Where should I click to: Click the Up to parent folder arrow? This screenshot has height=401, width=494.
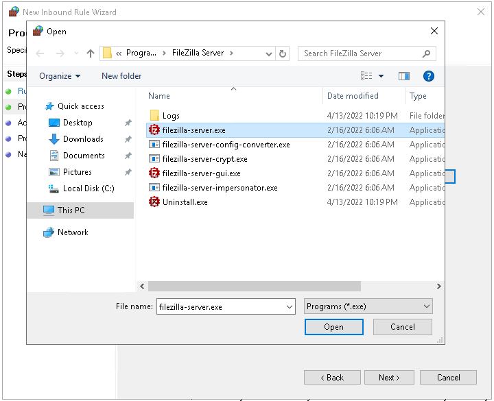pyautogui.click(x=91, y=53)
